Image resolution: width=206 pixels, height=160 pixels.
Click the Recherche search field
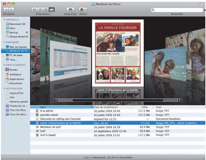pyautogui.click(x=177, y=10)
